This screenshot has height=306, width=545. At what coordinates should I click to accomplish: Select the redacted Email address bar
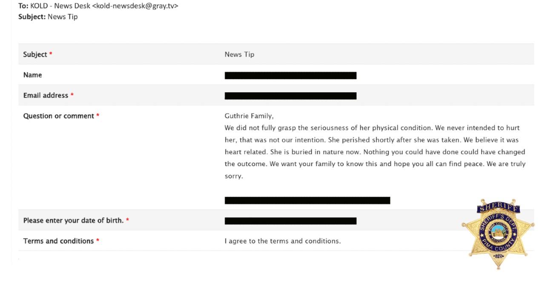coord(290,96)
